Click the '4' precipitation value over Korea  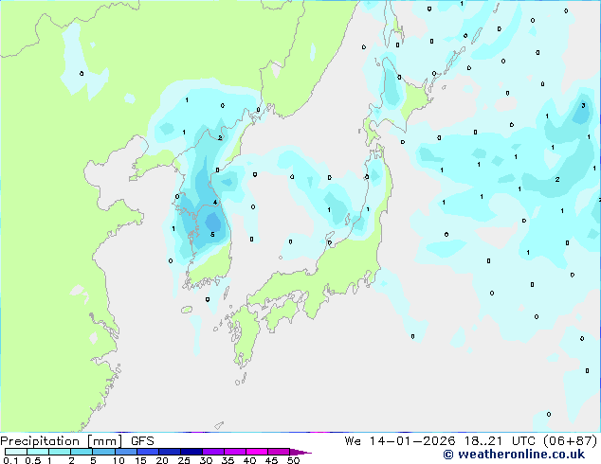pyautogui.click(x=215, y=202)
